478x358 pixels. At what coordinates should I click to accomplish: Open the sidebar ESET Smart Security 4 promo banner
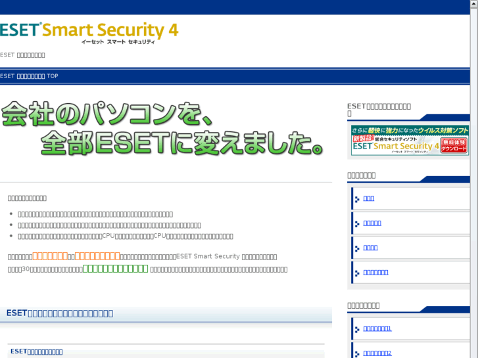410,140
